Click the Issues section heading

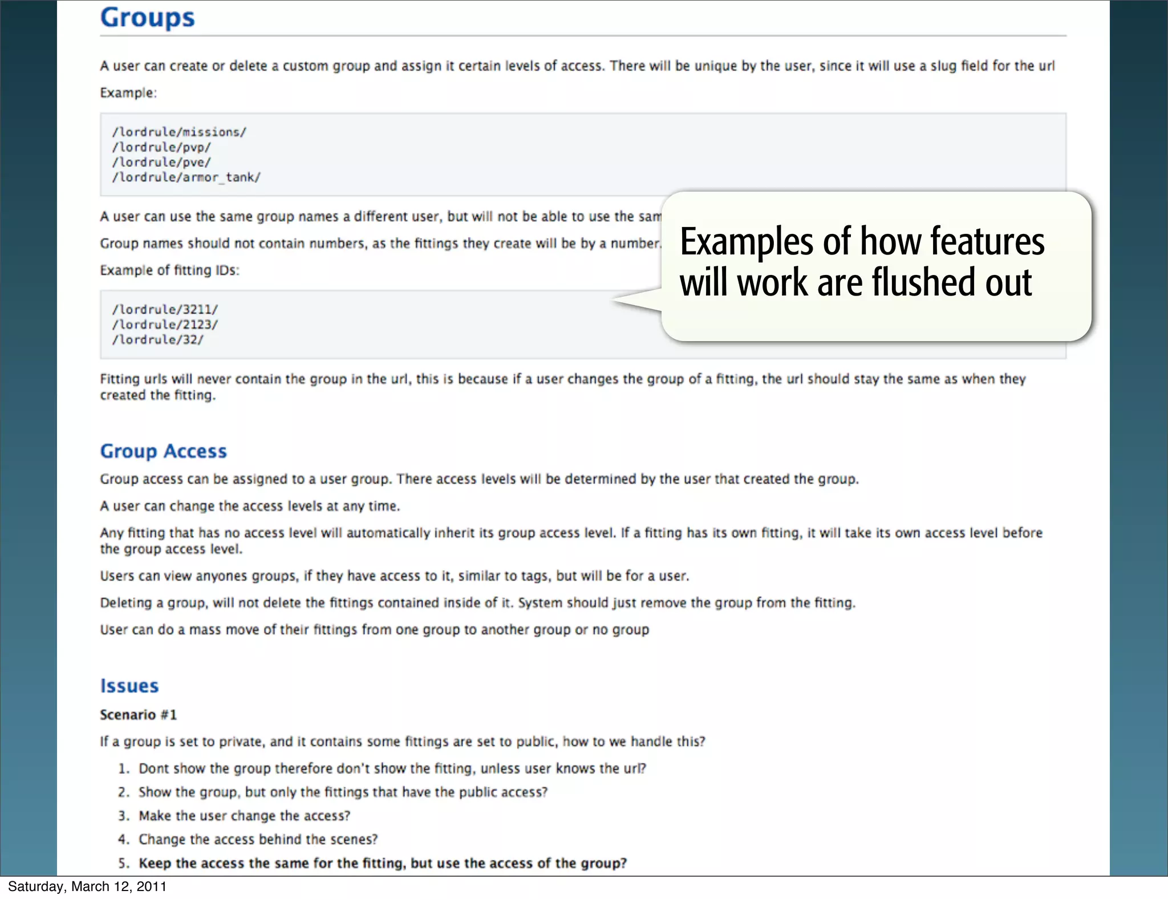pos(129,686)
